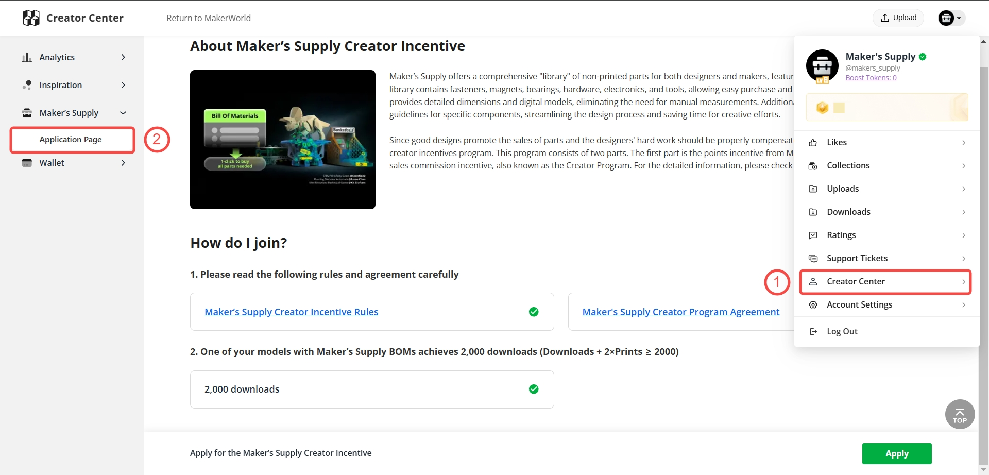Click the Creator Center cube logo

click(x=31, y=18)
